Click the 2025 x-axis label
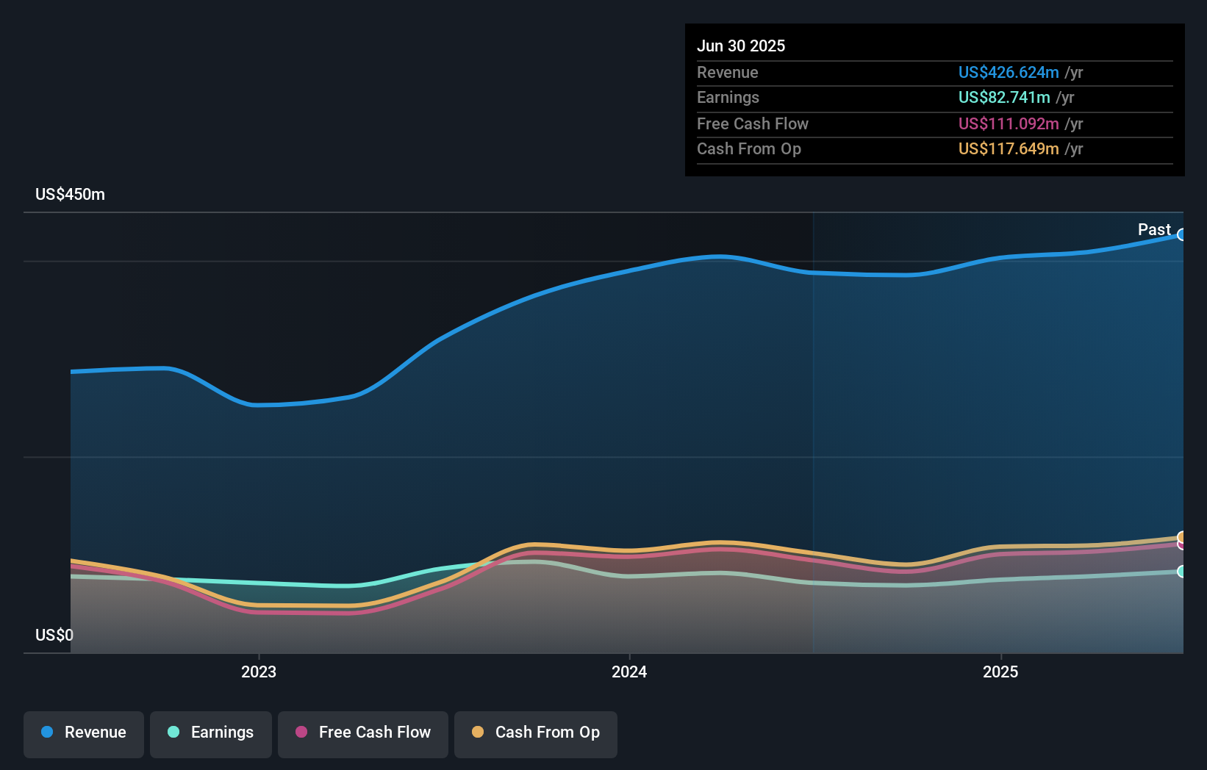Screen dimensions: 1207x770 (1000, 672)
